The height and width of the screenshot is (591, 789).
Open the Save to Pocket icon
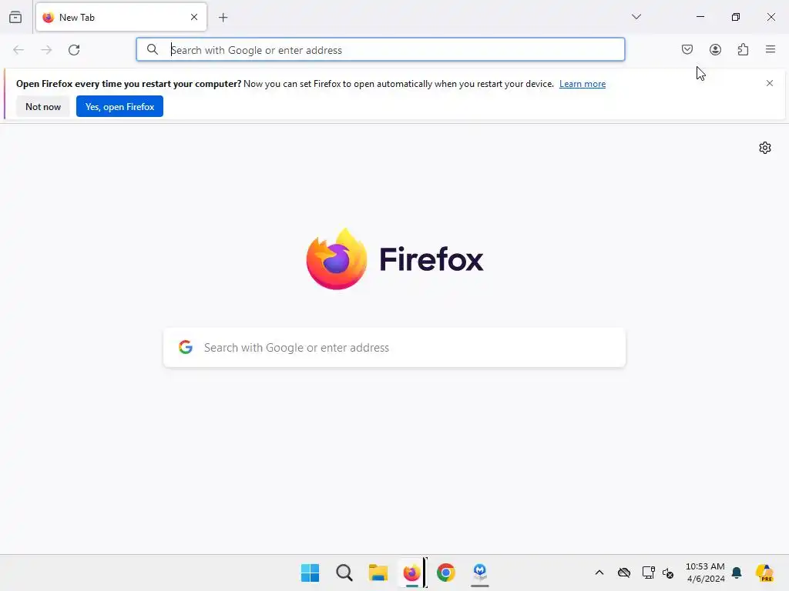[x=687, y=49]
